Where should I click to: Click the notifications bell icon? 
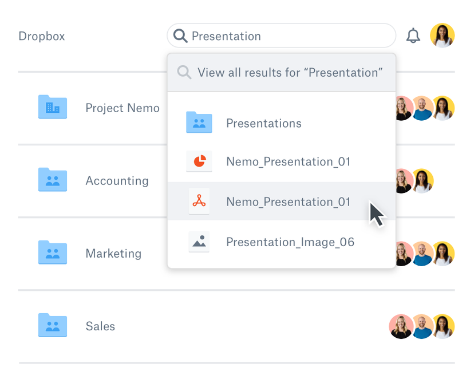(x=413, y=35)
